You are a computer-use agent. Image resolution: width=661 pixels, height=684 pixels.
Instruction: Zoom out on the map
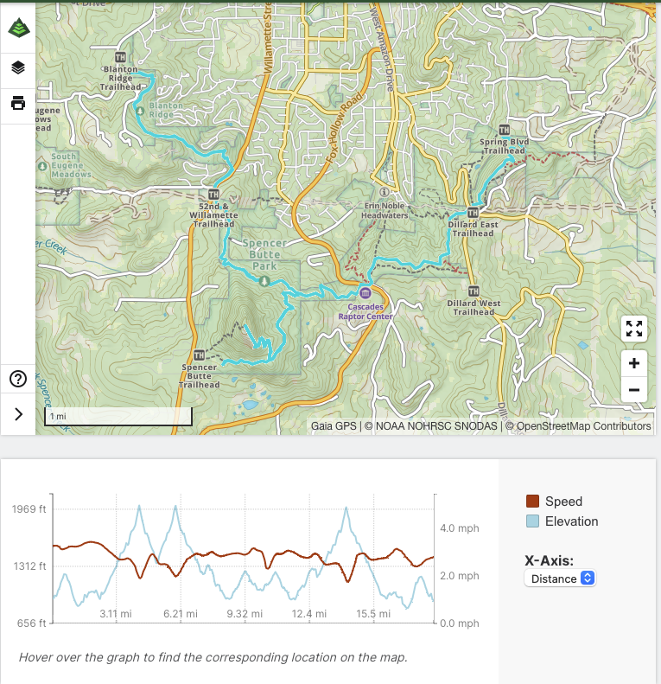point(634,390)
